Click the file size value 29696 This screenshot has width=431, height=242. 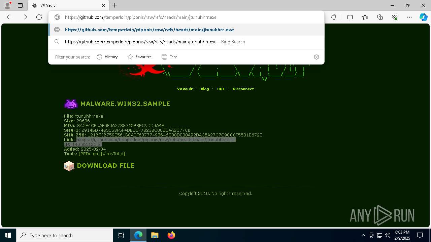[x=82, y=121]
